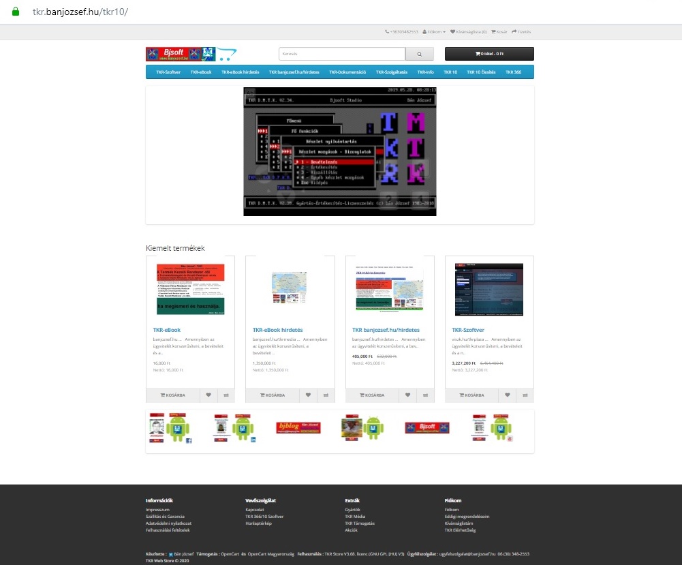Open the TKR-Szoftver product title link

pos(468,330)
